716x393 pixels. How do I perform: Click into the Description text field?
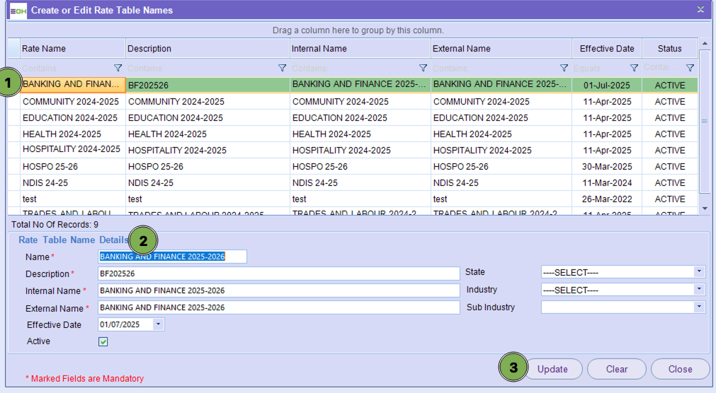(278, 274)
